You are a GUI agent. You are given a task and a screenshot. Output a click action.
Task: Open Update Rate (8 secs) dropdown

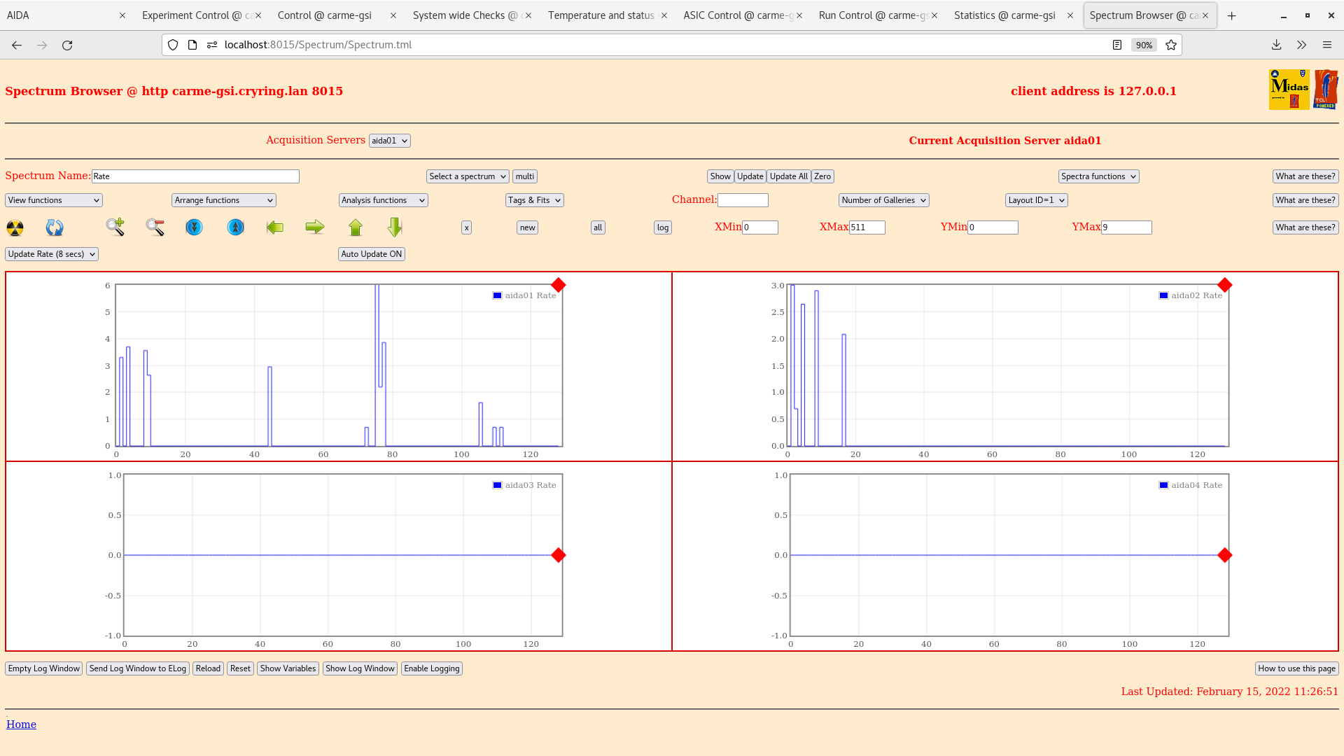coord(52,254)
